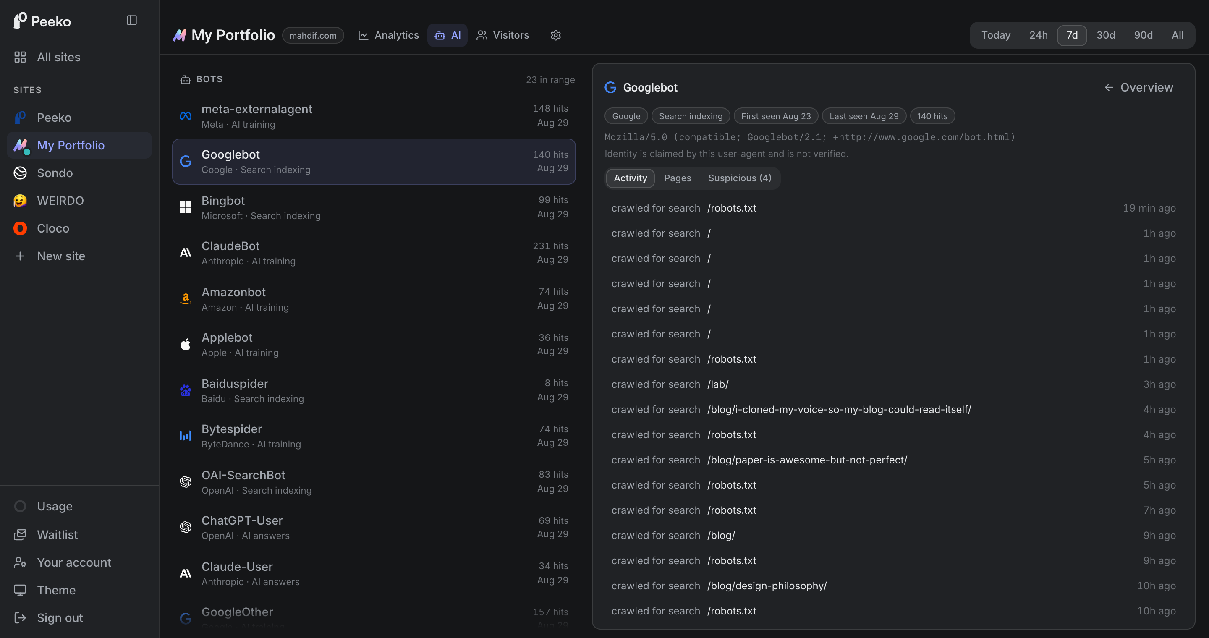Click the /blog/design-philosophy/ crawl entry

(x=893, y=586)
